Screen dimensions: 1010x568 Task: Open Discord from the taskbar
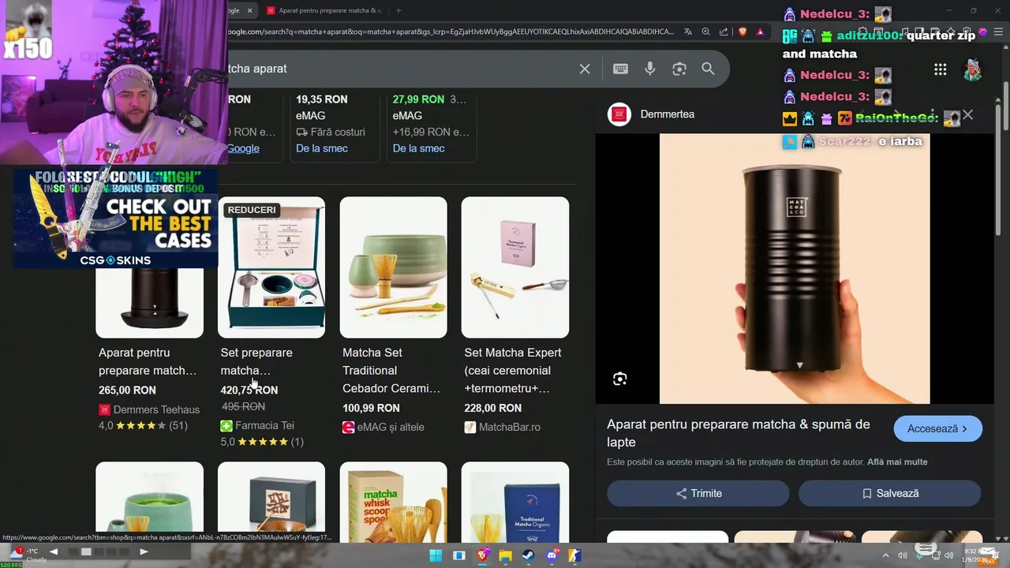[x=552, y=555]
